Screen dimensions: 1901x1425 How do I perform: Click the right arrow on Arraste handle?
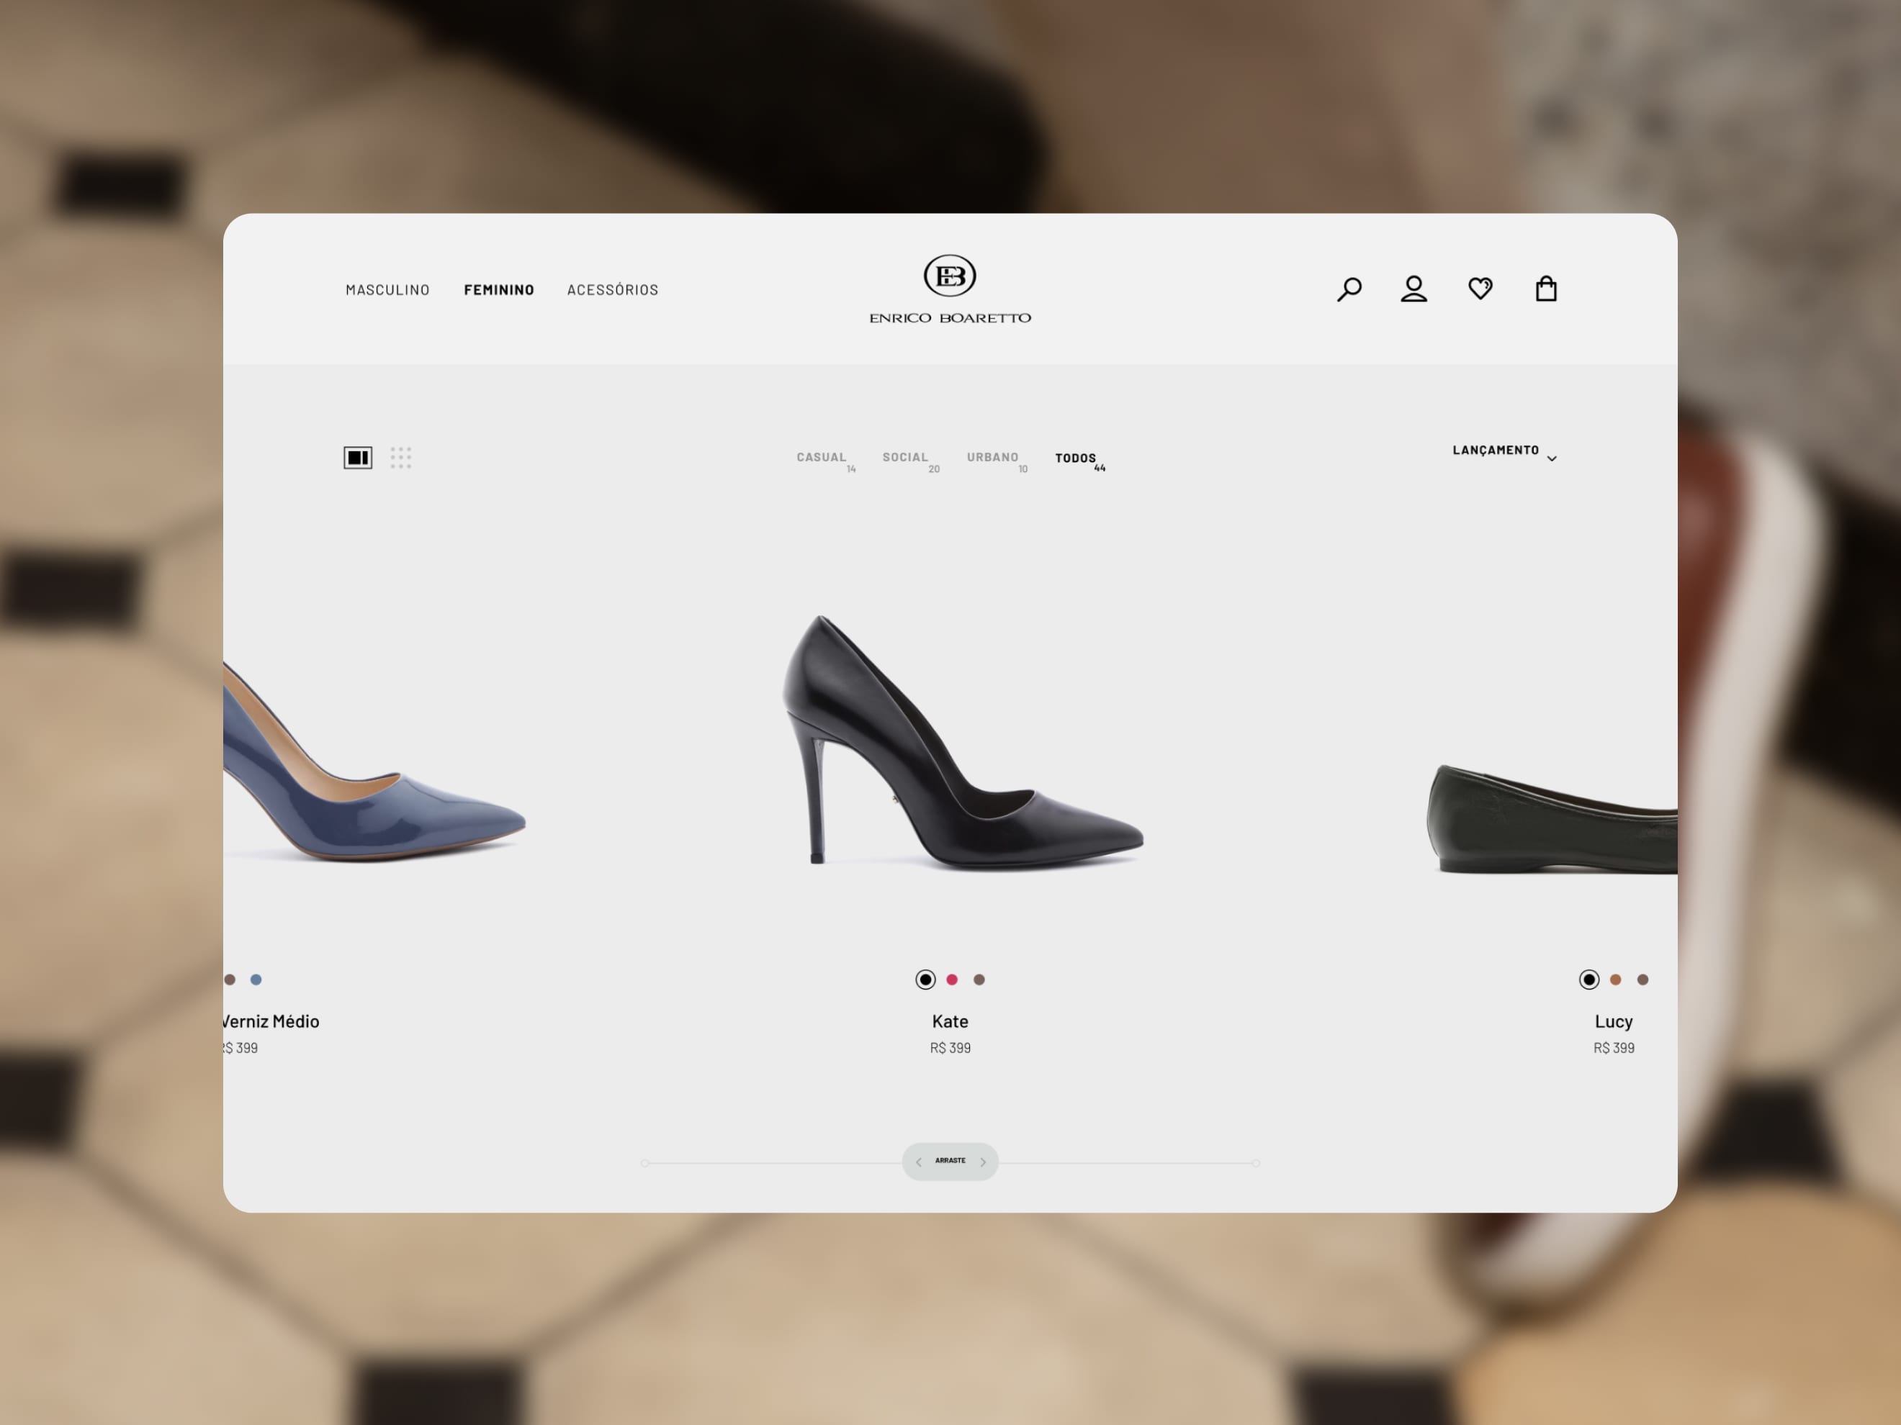[983, 1162]
